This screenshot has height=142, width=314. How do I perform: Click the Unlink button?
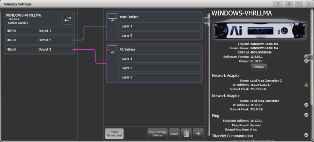pos(174,134)
